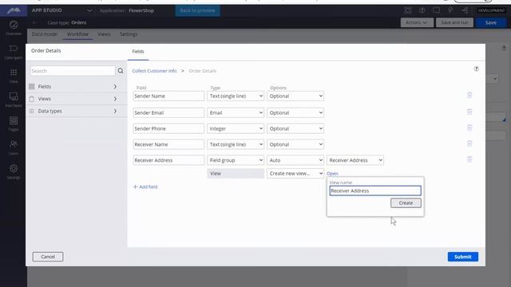Viewport: 511px width, 287px height.
Task: Click the View name input field
Action: 375,191
